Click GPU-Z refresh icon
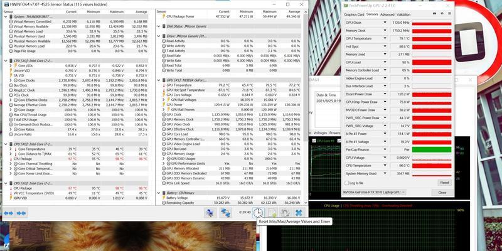Viewport: 502px width, 251px height. coord(442,13)
